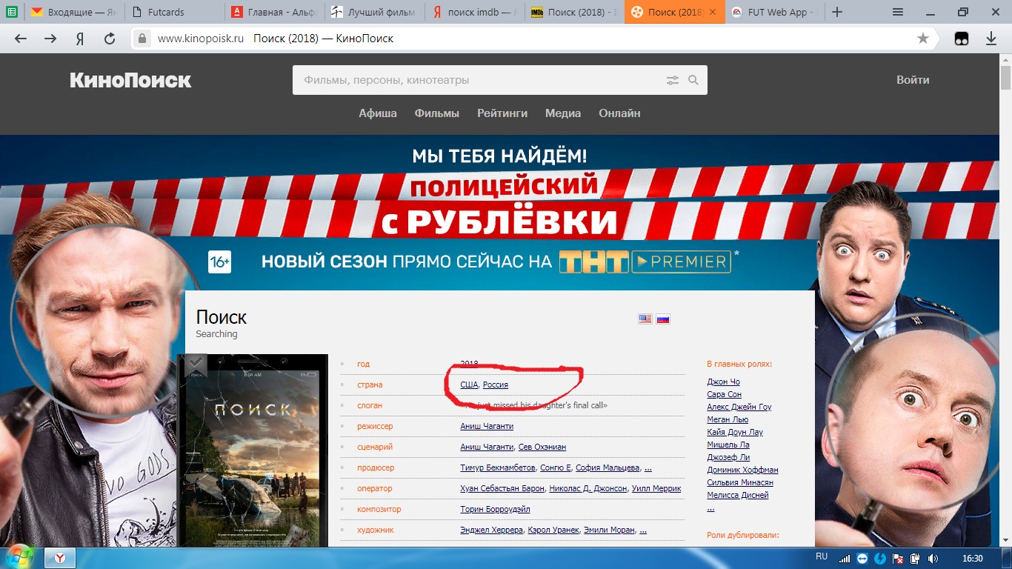Expand the full producers list ellipsis
Image resolution: width=1012 pixels, height=569 pixels.
pyautogui.click(x=648, y=468)
